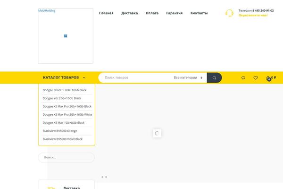Go to the Главная menu item

(x=106, y=13)
